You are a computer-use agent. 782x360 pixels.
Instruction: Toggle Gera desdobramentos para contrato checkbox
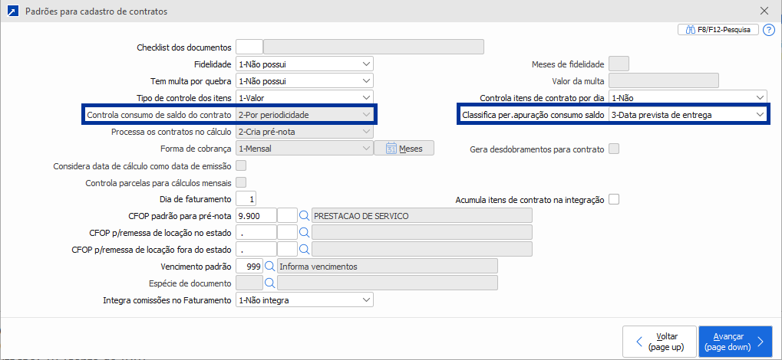click(614, 149)
